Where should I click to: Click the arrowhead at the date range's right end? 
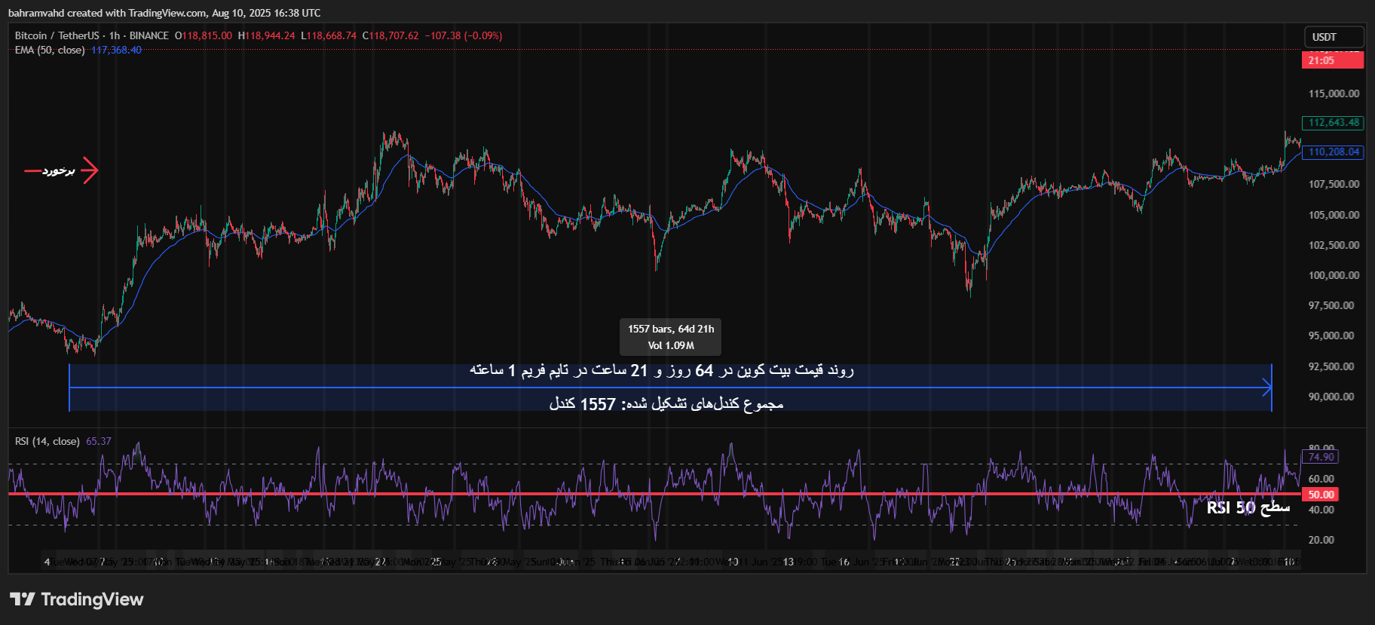point(1267,388)
